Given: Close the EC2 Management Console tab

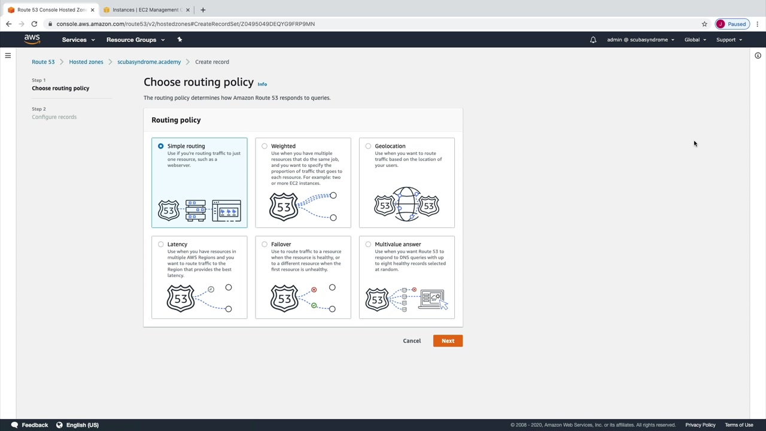Looking at the screenshot, I should pyautogui.click(x=188, y=10).
